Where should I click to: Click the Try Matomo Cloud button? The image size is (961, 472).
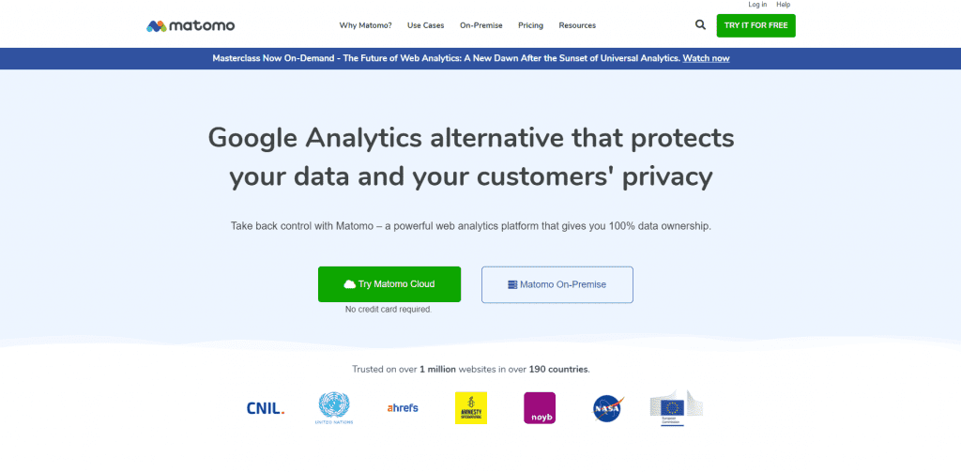tap(389, 284)
